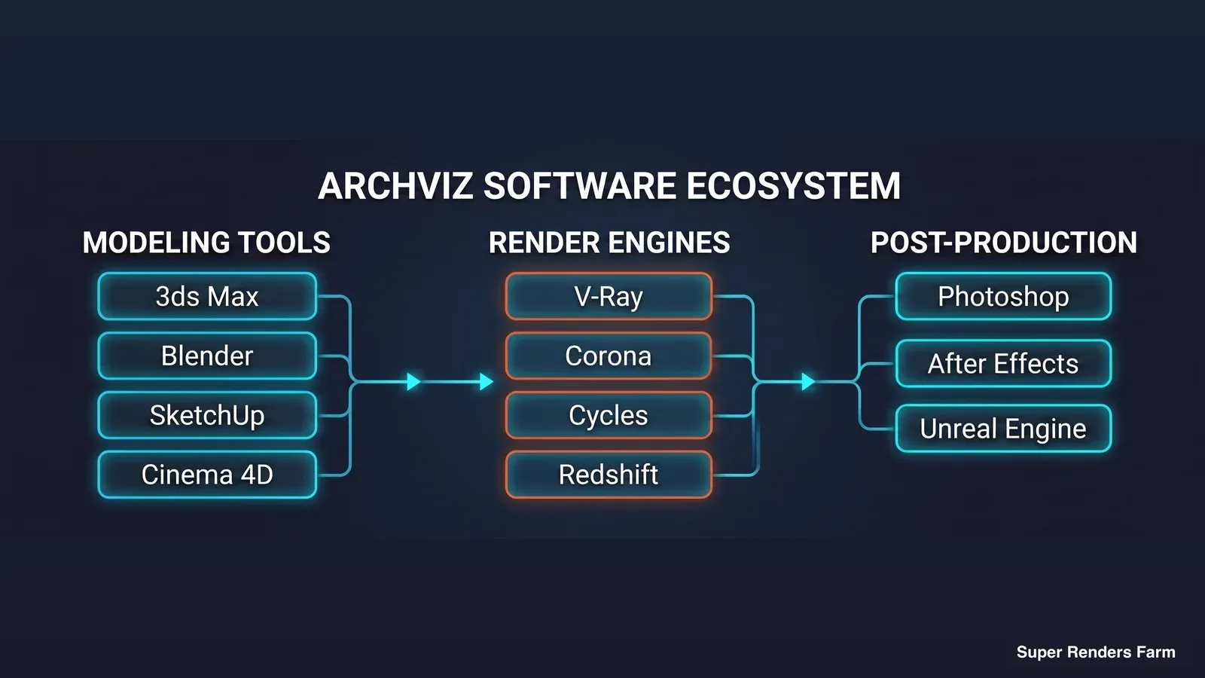This screenshot has width=1205, height=678.
Task: Click the Corona render engine box
Action: pyautogui.click(x=609, y=356)
